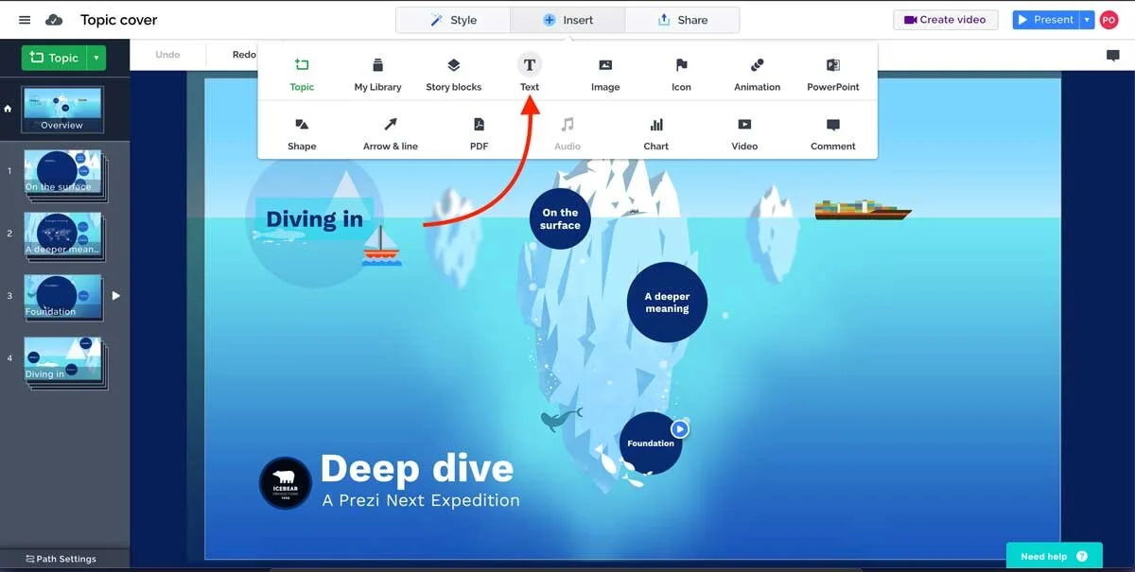Open My Library

[x=376, y=71]
